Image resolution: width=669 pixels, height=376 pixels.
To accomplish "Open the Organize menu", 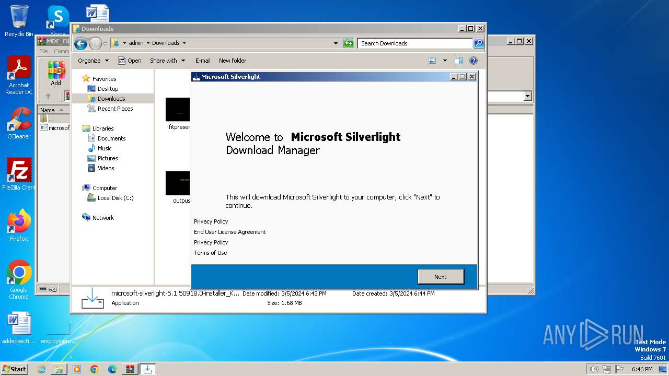I will click(93, 61).
